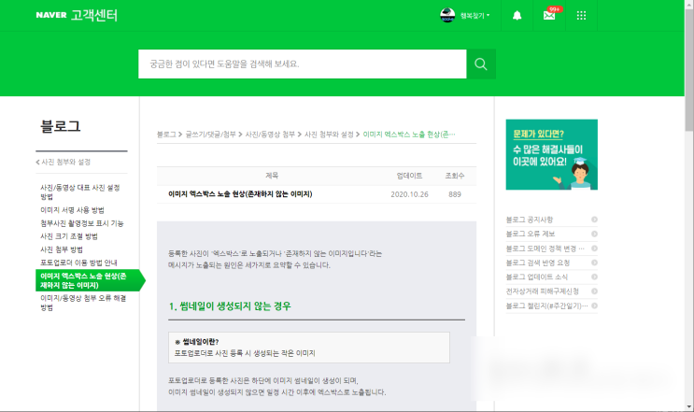
Task: Open '블로그 오류 제보' link
Action: [x=531, y=234]
